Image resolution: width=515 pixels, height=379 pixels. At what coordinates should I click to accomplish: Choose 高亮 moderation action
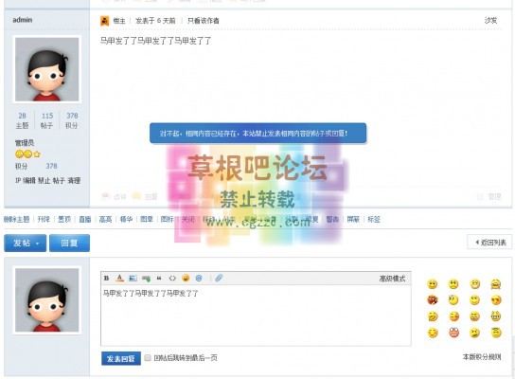point(105,219)
